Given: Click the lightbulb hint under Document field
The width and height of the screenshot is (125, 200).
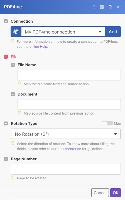Looking at the screenshot, I should pyautogui.click(x=19, y=113).
